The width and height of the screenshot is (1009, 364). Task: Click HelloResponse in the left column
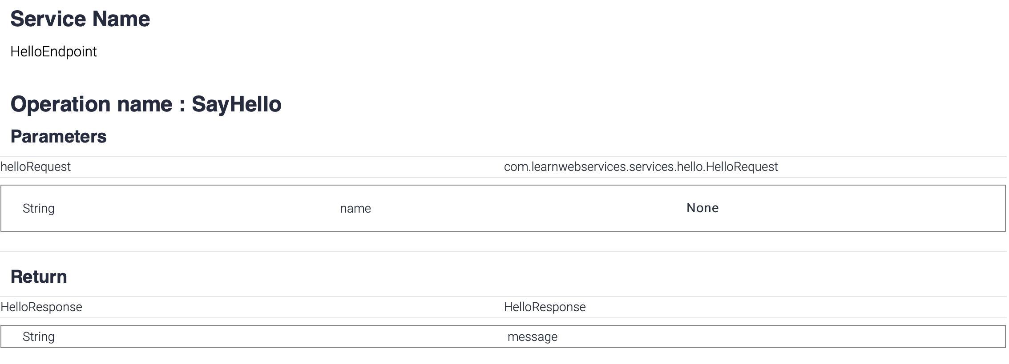click(41, 307)
